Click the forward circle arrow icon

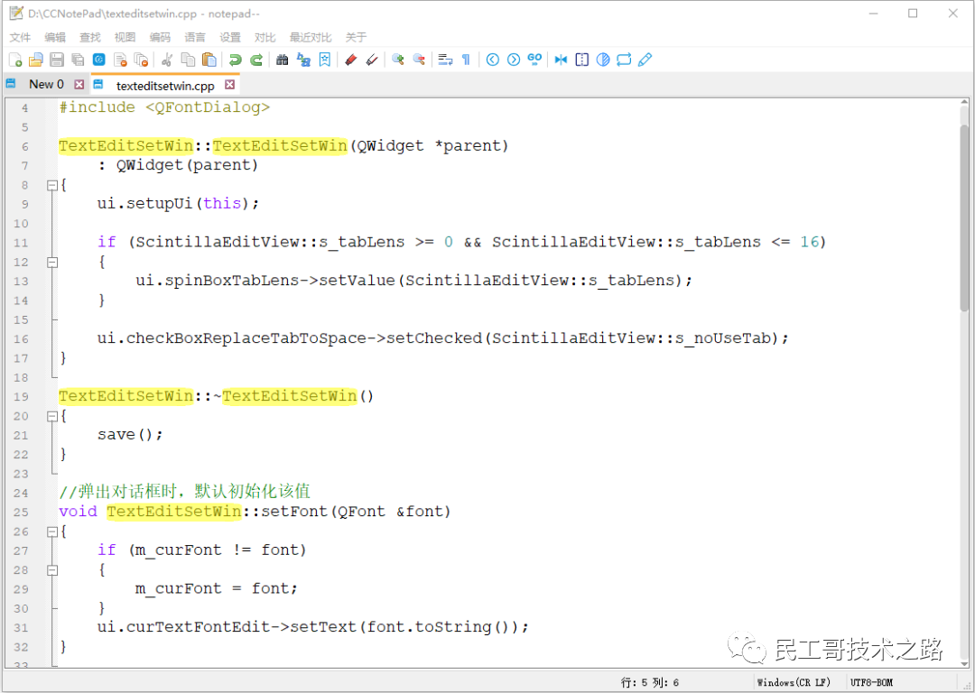coord(514,60)
